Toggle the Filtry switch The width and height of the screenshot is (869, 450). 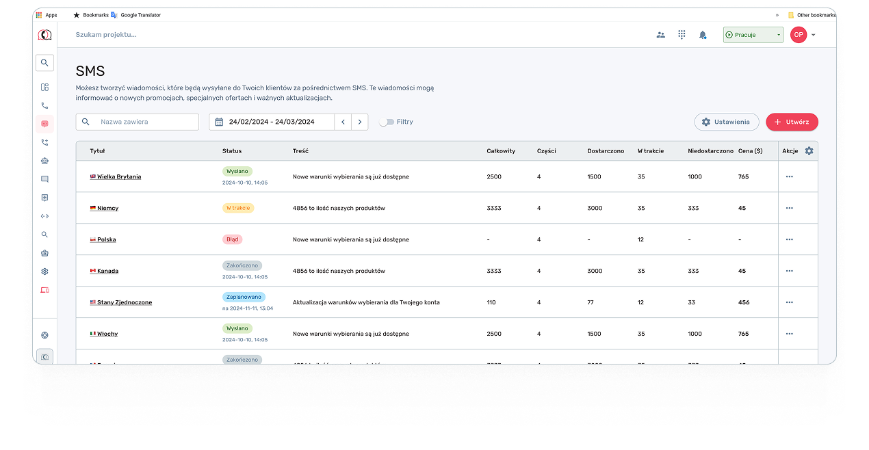[387, 122]
